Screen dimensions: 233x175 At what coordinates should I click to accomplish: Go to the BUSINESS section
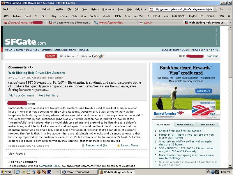[32, 50]
